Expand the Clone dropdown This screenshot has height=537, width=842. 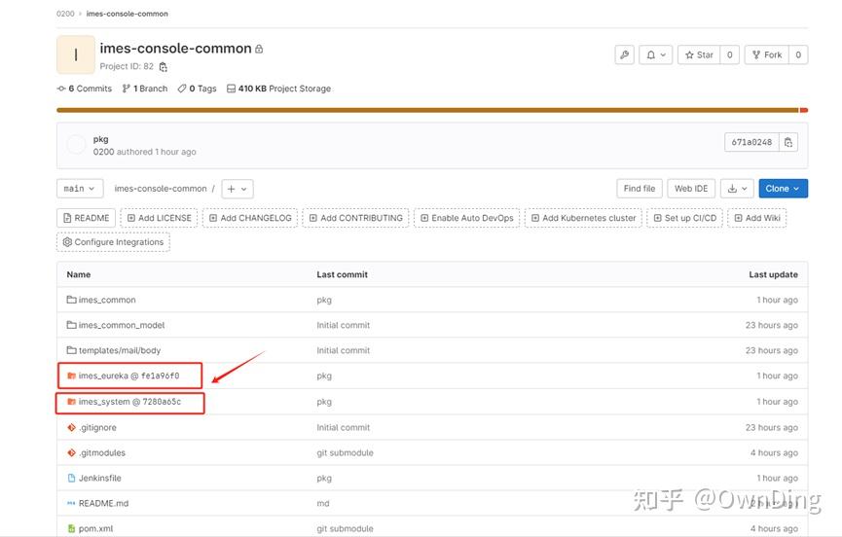tap(783, 189)
